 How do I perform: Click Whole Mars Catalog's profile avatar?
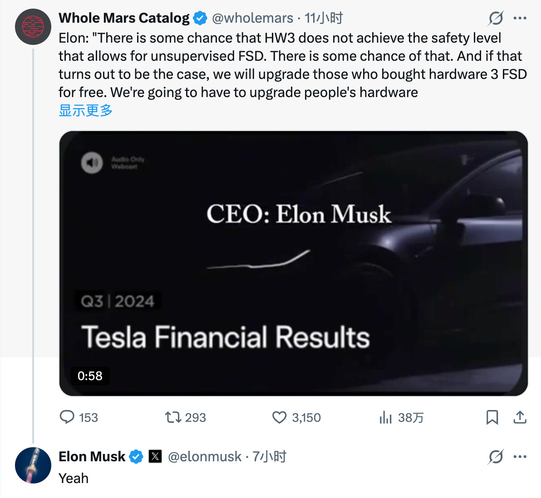pos(33,27)
